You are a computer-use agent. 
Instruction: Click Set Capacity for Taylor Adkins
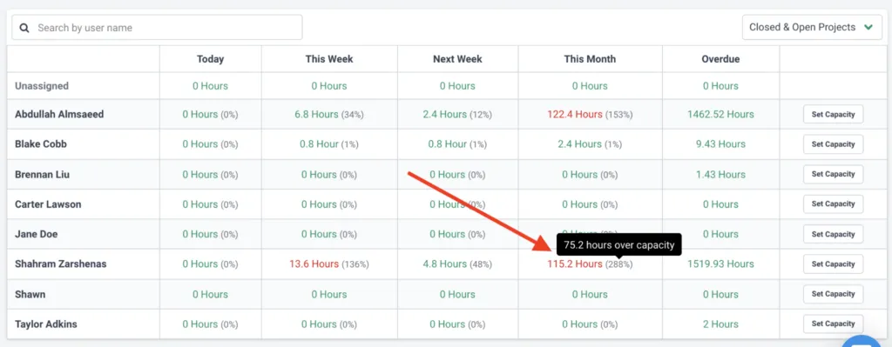[833, 324]
